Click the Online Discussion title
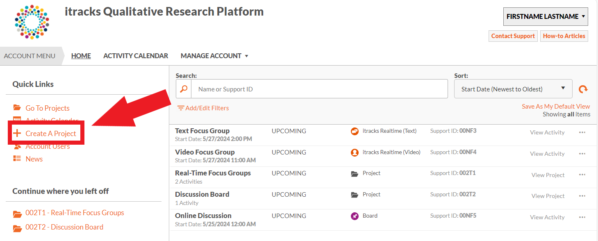The height and width of the screenshot is (241, 598). click(203, 216)
